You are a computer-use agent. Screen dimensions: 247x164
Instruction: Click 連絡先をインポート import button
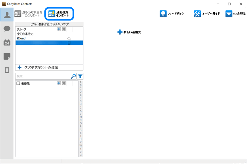(x=59, y=14)
